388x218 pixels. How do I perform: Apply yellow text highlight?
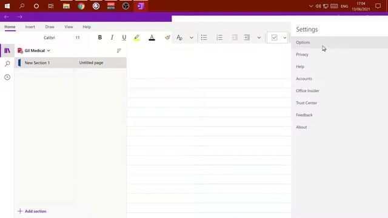point(136,38)
